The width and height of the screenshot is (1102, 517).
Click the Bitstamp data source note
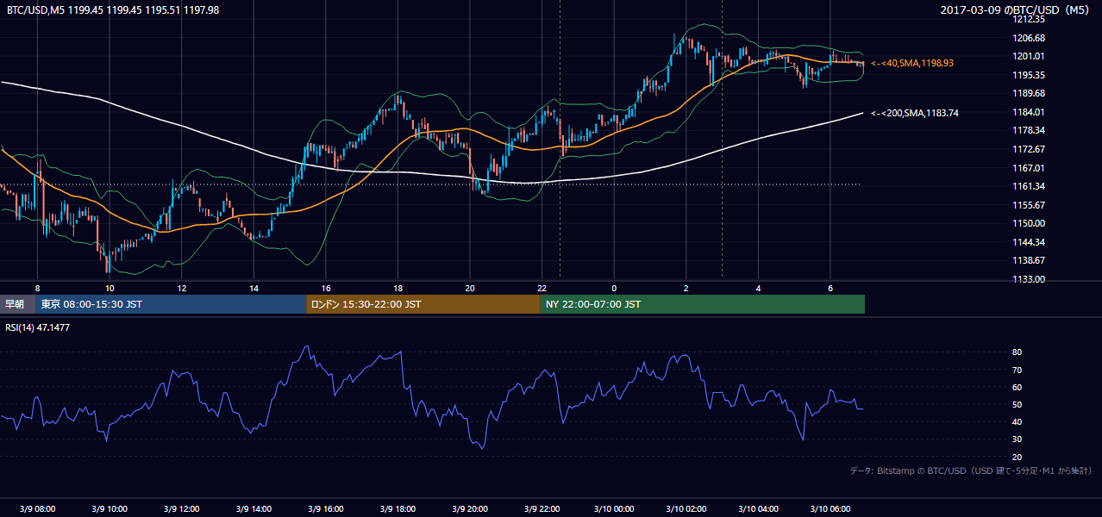(971, 470)
